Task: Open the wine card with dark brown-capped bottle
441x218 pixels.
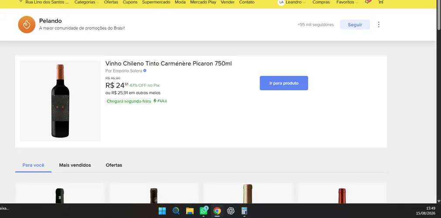Action: (153, 193)
